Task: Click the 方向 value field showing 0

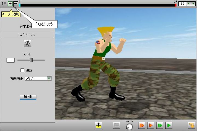Action: click(11, 60)
